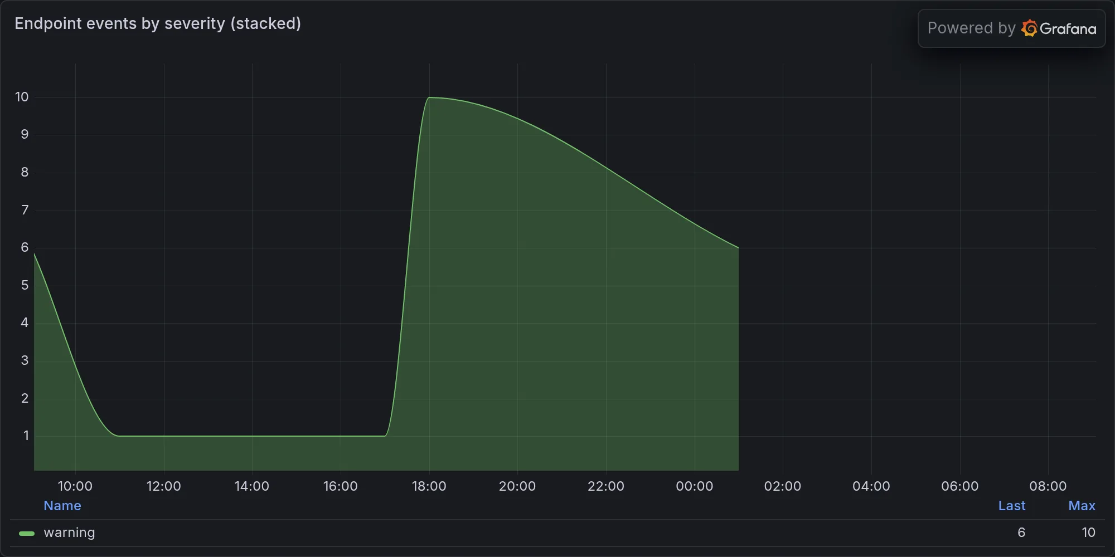Image resolution: width=1115 pixels, height=557 pixels.
Task: Click the 12:00 x-axis label
Action: click(x=163, y=486)
